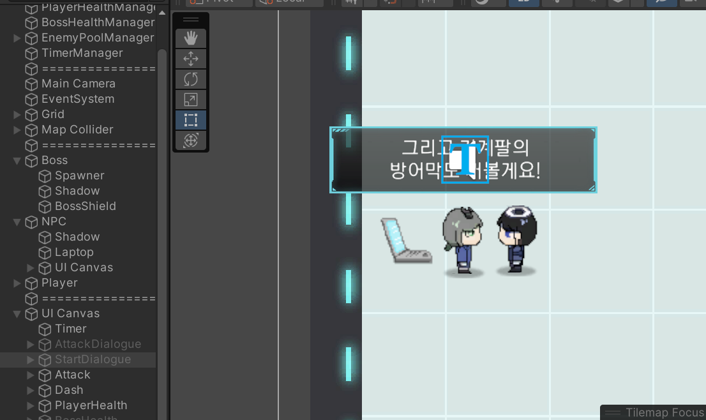
Task: Click the cube icon beside Main Camera
Action: (31, 84)
